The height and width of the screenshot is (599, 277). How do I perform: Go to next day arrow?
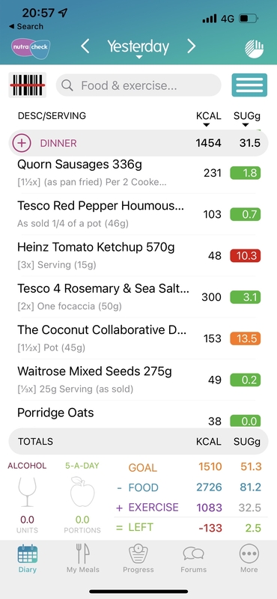(192, 46)
